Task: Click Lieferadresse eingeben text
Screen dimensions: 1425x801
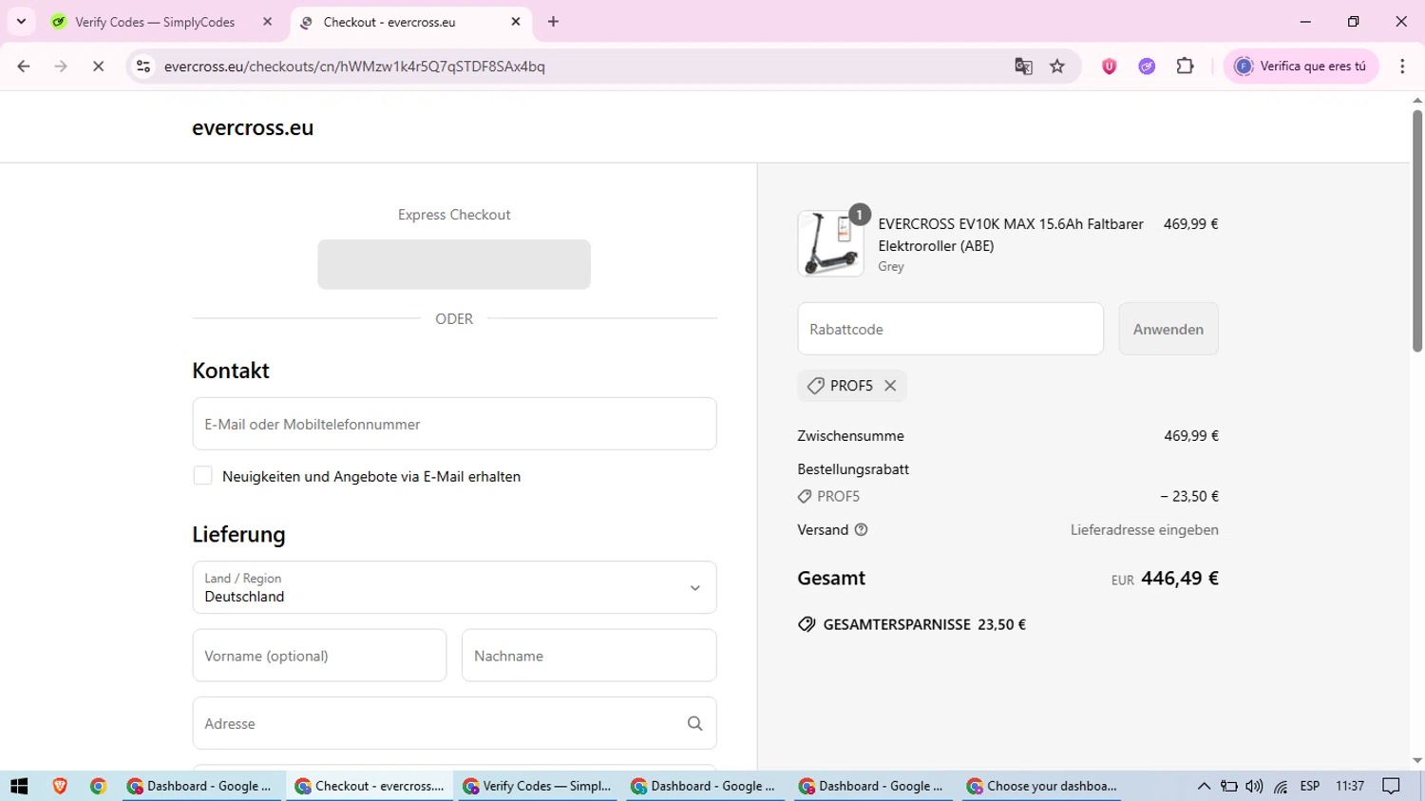Action: click(1145, 530)
